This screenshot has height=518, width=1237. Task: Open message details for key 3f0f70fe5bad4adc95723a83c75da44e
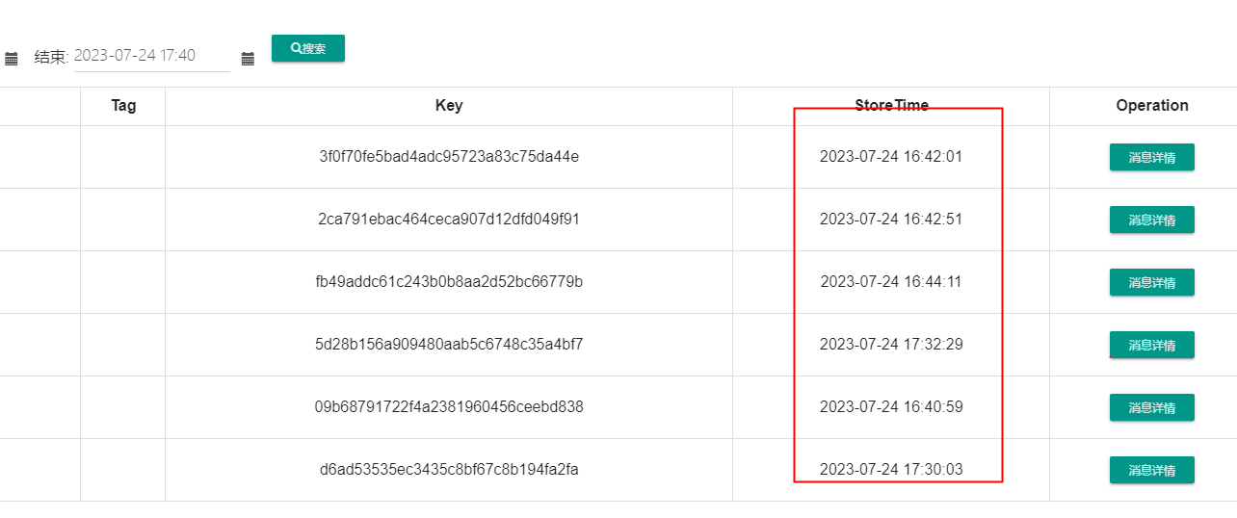[x=1152, y=157]
